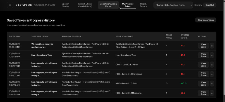View Score for Live Microphone Take row
Screen dimensions: 225x102
click(204, 55)
